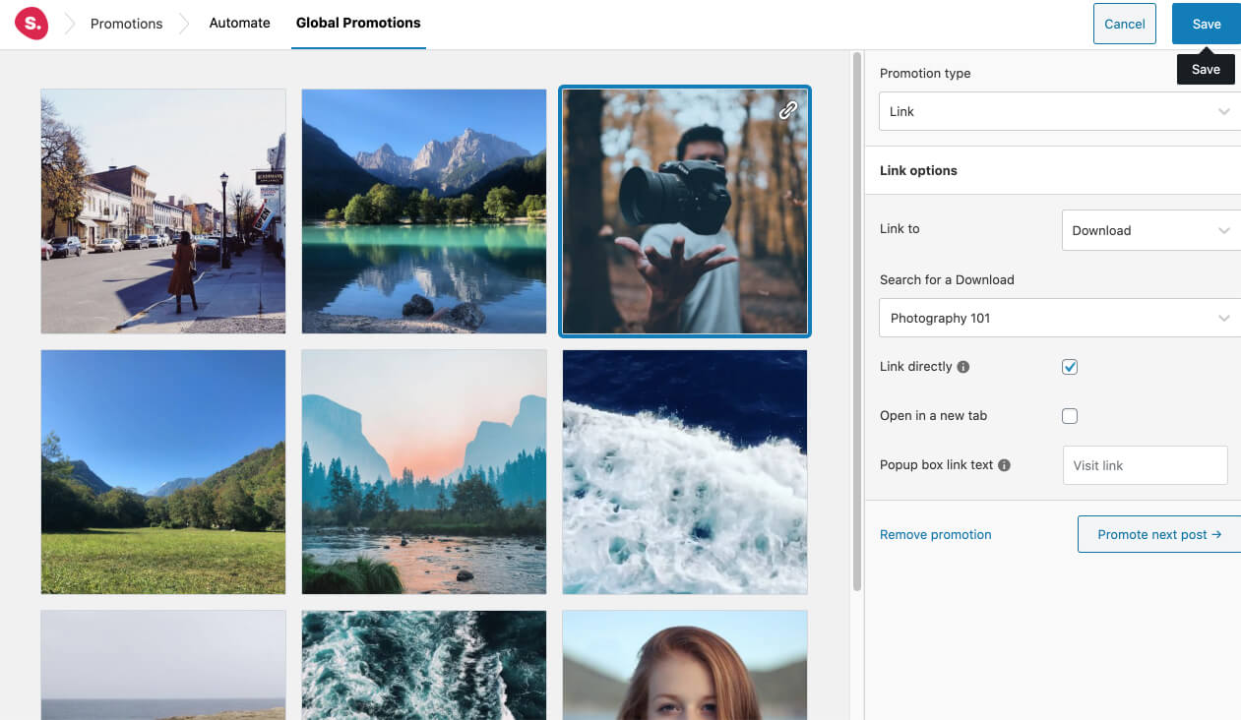Select the dark teal swirling waves thumbnail

(x=424, y=665)
